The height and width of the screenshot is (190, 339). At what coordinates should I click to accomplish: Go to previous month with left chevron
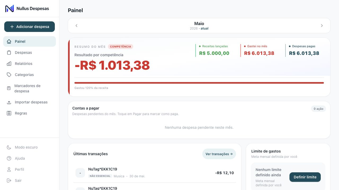tap(77, 26)
